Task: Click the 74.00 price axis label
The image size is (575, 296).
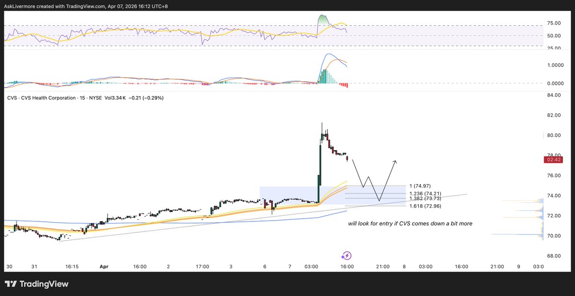Action: (x=554, y=196)
